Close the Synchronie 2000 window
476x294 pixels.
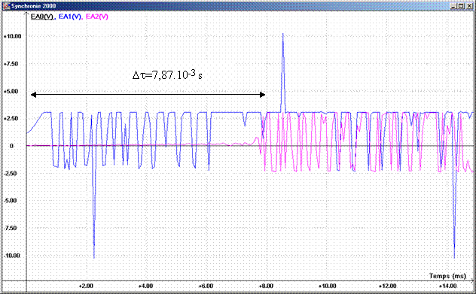coord(468,6)
